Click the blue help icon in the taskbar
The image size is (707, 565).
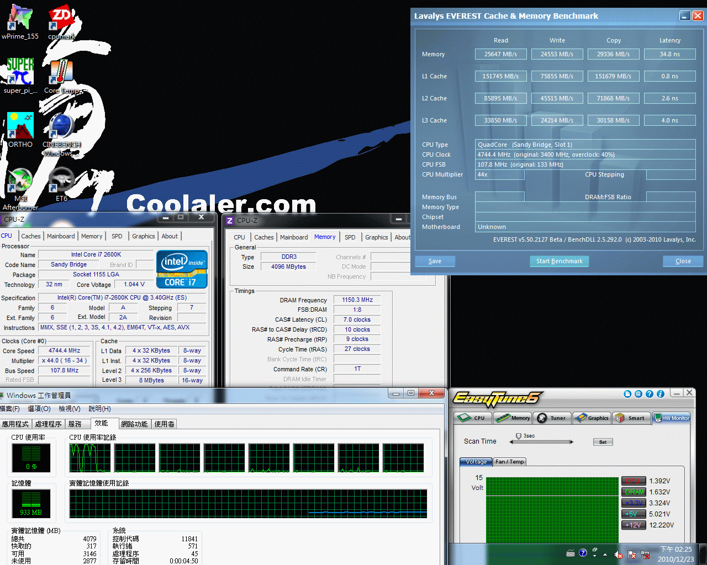tap(583, 553)
